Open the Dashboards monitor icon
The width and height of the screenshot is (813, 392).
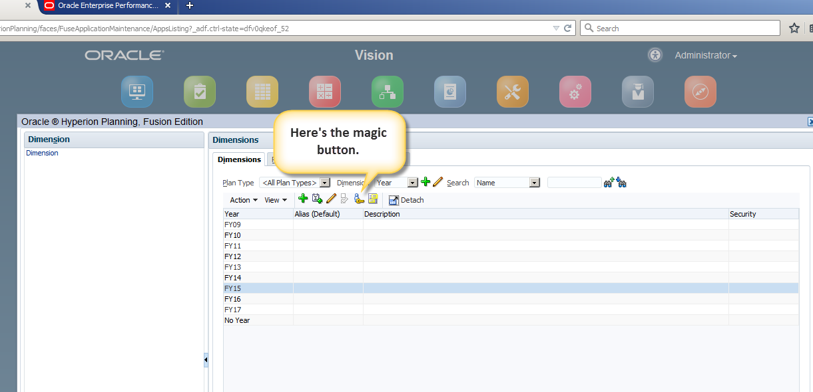click(x=137, y=92)
